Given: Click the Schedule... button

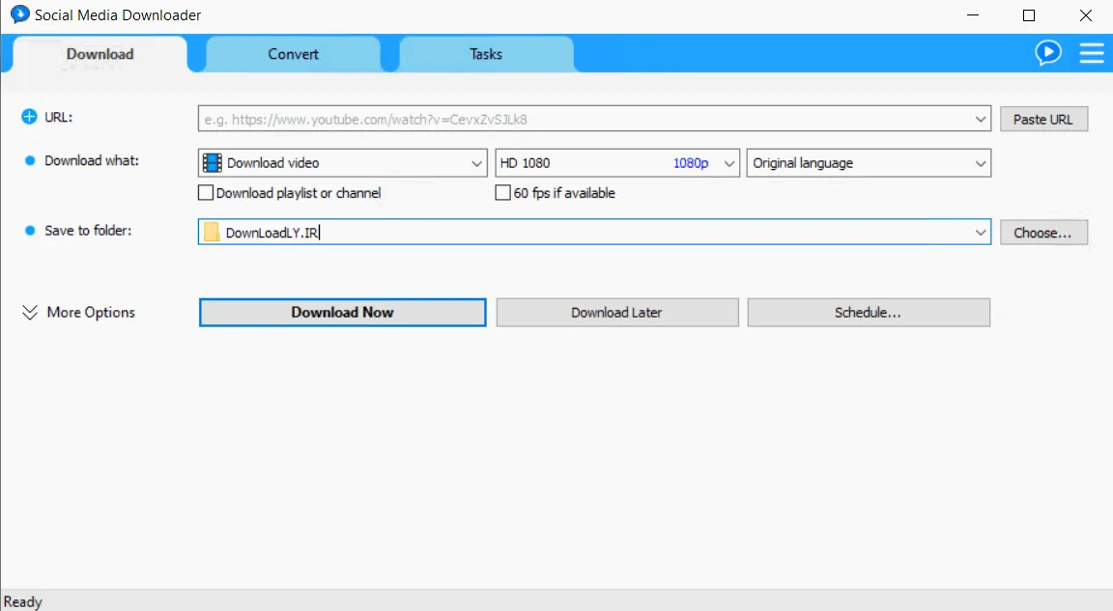Looking at the screenshot, I should (x=869, y=313).
